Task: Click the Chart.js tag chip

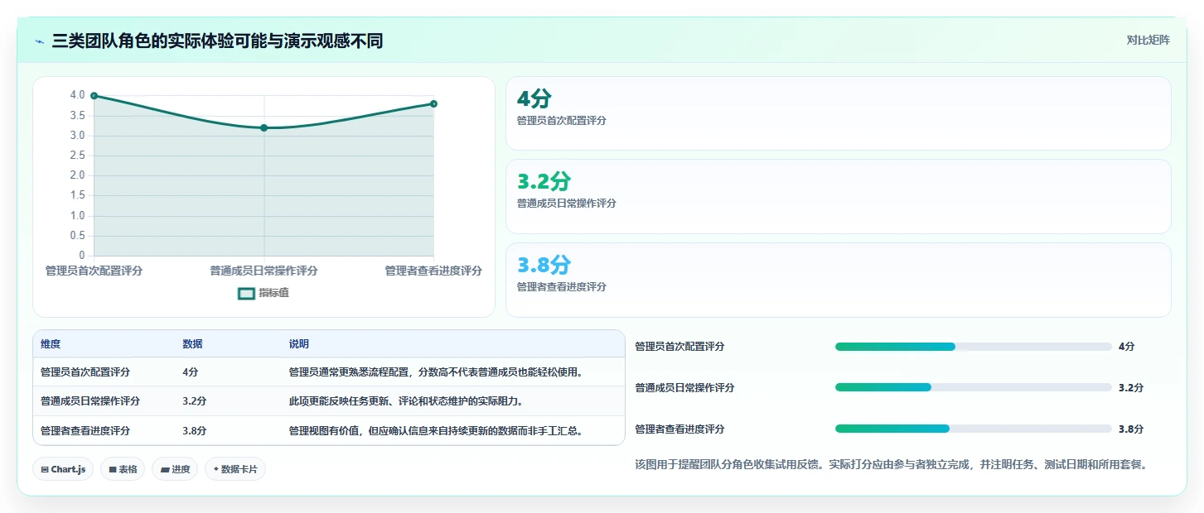Action: [x=64, y=469]
